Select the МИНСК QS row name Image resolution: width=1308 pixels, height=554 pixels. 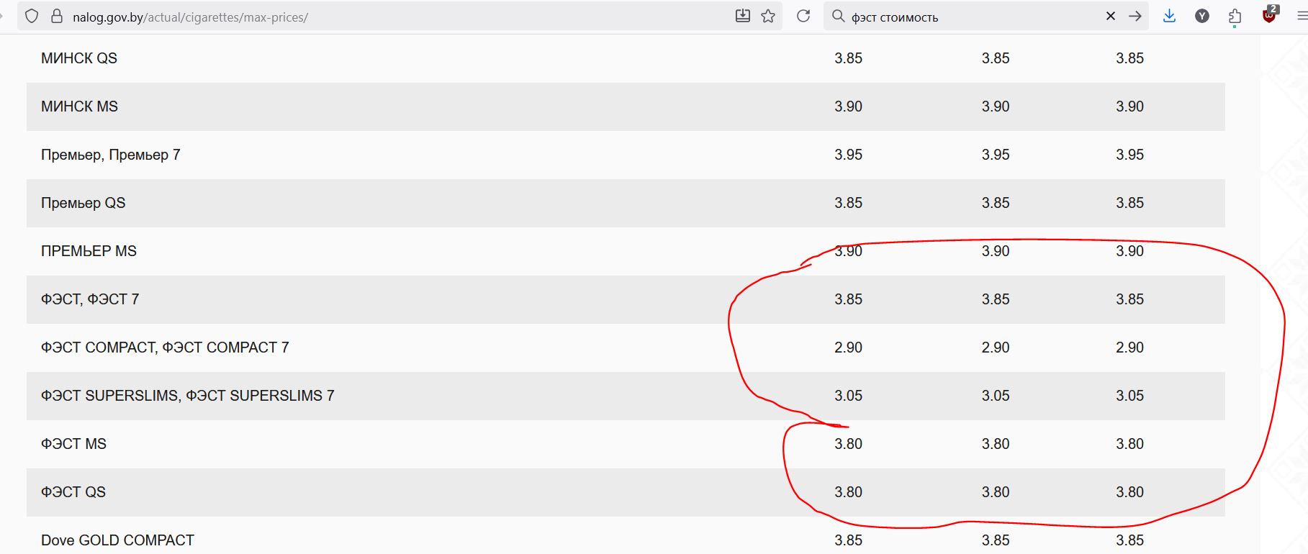point(79,58)
